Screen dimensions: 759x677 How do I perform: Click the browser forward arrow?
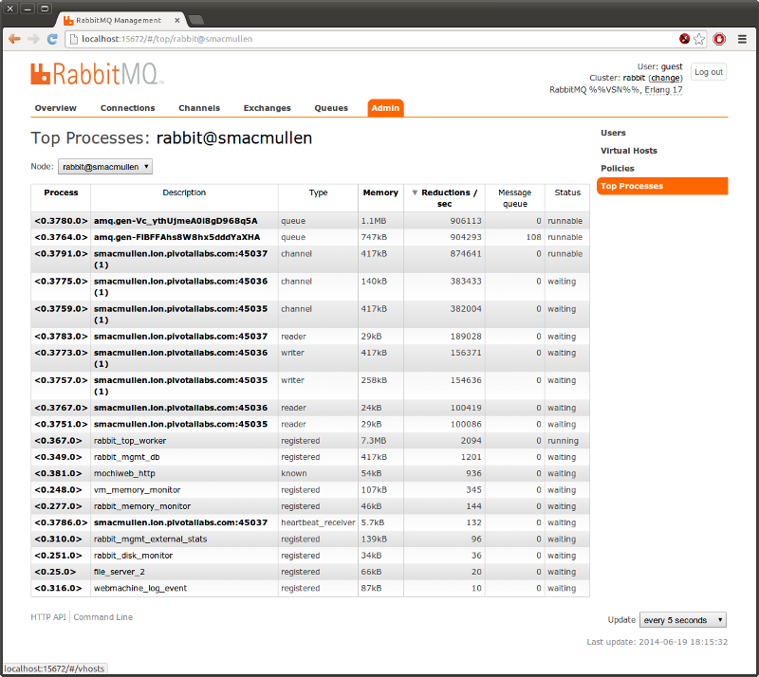pyautogui.click(x=33, y=39)
